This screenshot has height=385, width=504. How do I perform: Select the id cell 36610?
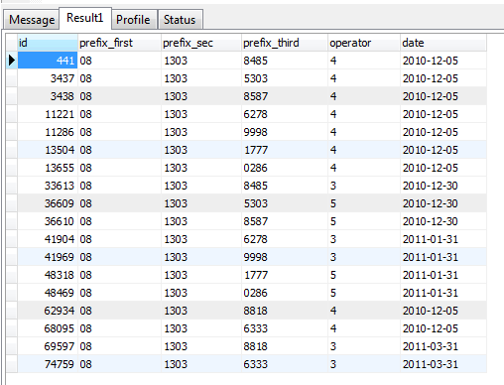(x=48, y=221)
